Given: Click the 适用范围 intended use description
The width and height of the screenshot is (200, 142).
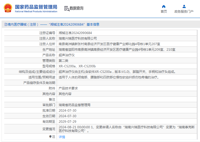Looking at the screenshot, I should point(109,77).
